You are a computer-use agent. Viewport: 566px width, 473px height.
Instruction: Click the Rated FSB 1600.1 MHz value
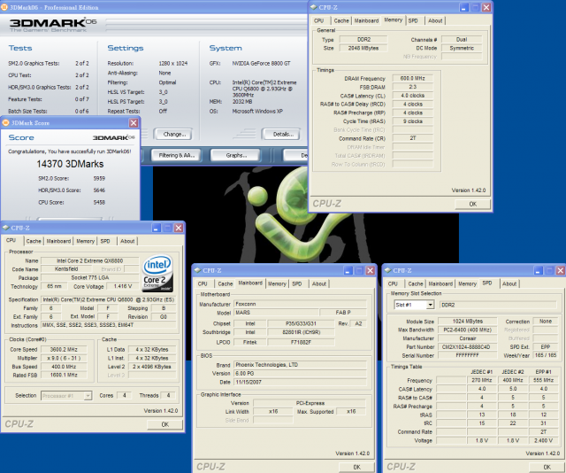(64, 375)
